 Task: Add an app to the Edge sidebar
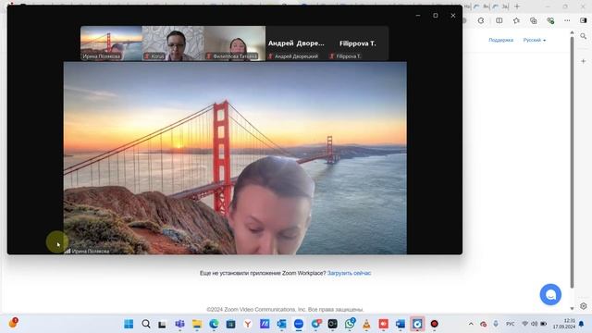(x=584, y=61)
